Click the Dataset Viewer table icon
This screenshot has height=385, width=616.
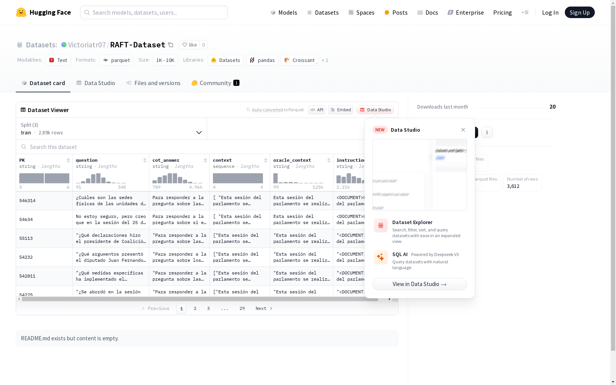click(23, 110)
